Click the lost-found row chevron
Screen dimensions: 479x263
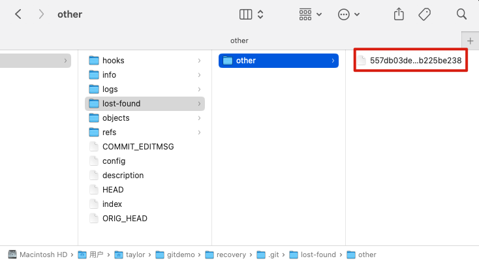pyautogui.click(x=199, y=104)
